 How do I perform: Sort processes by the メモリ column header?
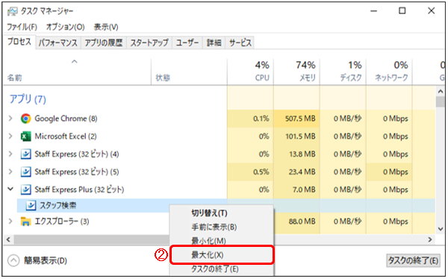pyautogui.click(x=296, y=72)
